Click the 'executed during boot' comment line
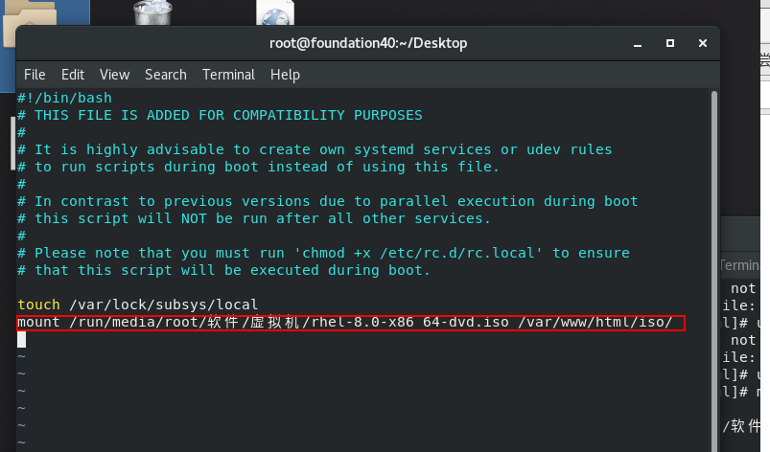Screen dimensions: 770x452 tap(224, 270)
